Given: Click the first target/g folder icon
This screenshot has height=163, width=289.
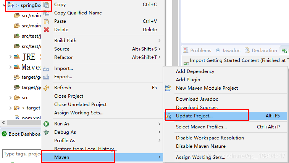Looking at the screenshot, I should [16, 77].
